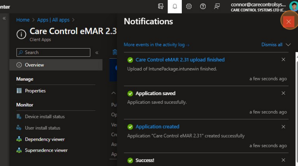
Task: Collapse the far-left portal navigation pane
Action: click(5, 19)
